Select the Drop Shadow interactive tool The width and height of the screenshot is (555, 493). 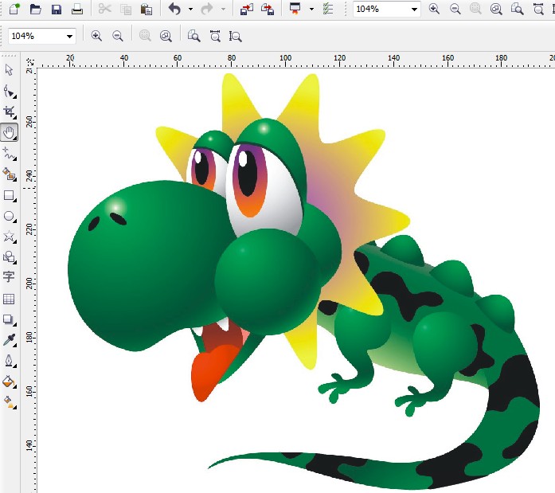pyautogui.click(x=10, y=320)
